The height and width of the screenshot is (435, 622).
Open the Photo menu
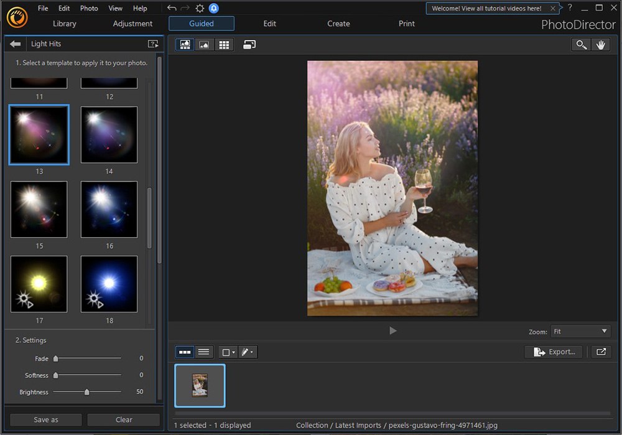88,8
